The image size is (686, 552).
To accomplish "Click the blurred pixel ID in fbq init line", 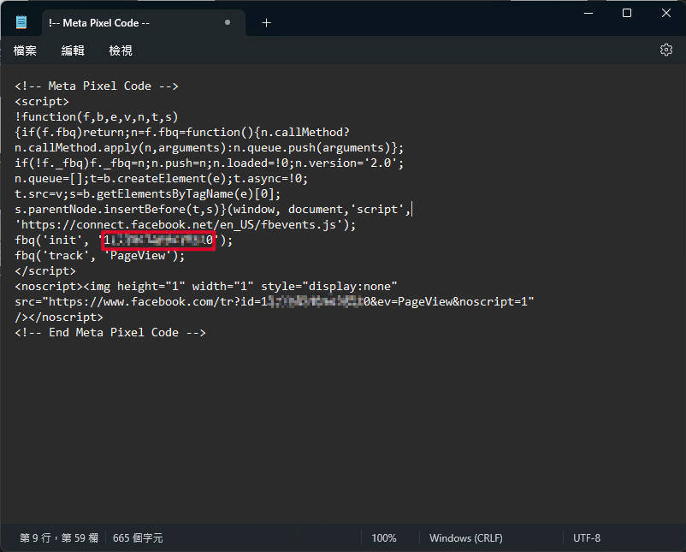I will (x=157, y=240).
